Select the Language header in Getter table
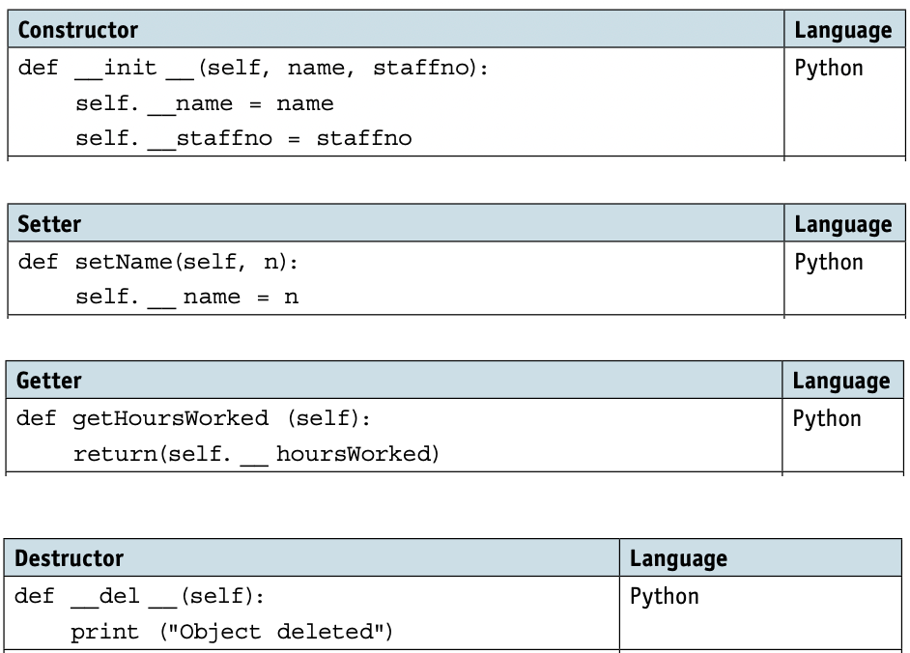 (841, 382)
